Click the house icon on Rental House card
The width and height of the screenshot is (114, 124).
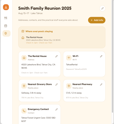[24, 58]
